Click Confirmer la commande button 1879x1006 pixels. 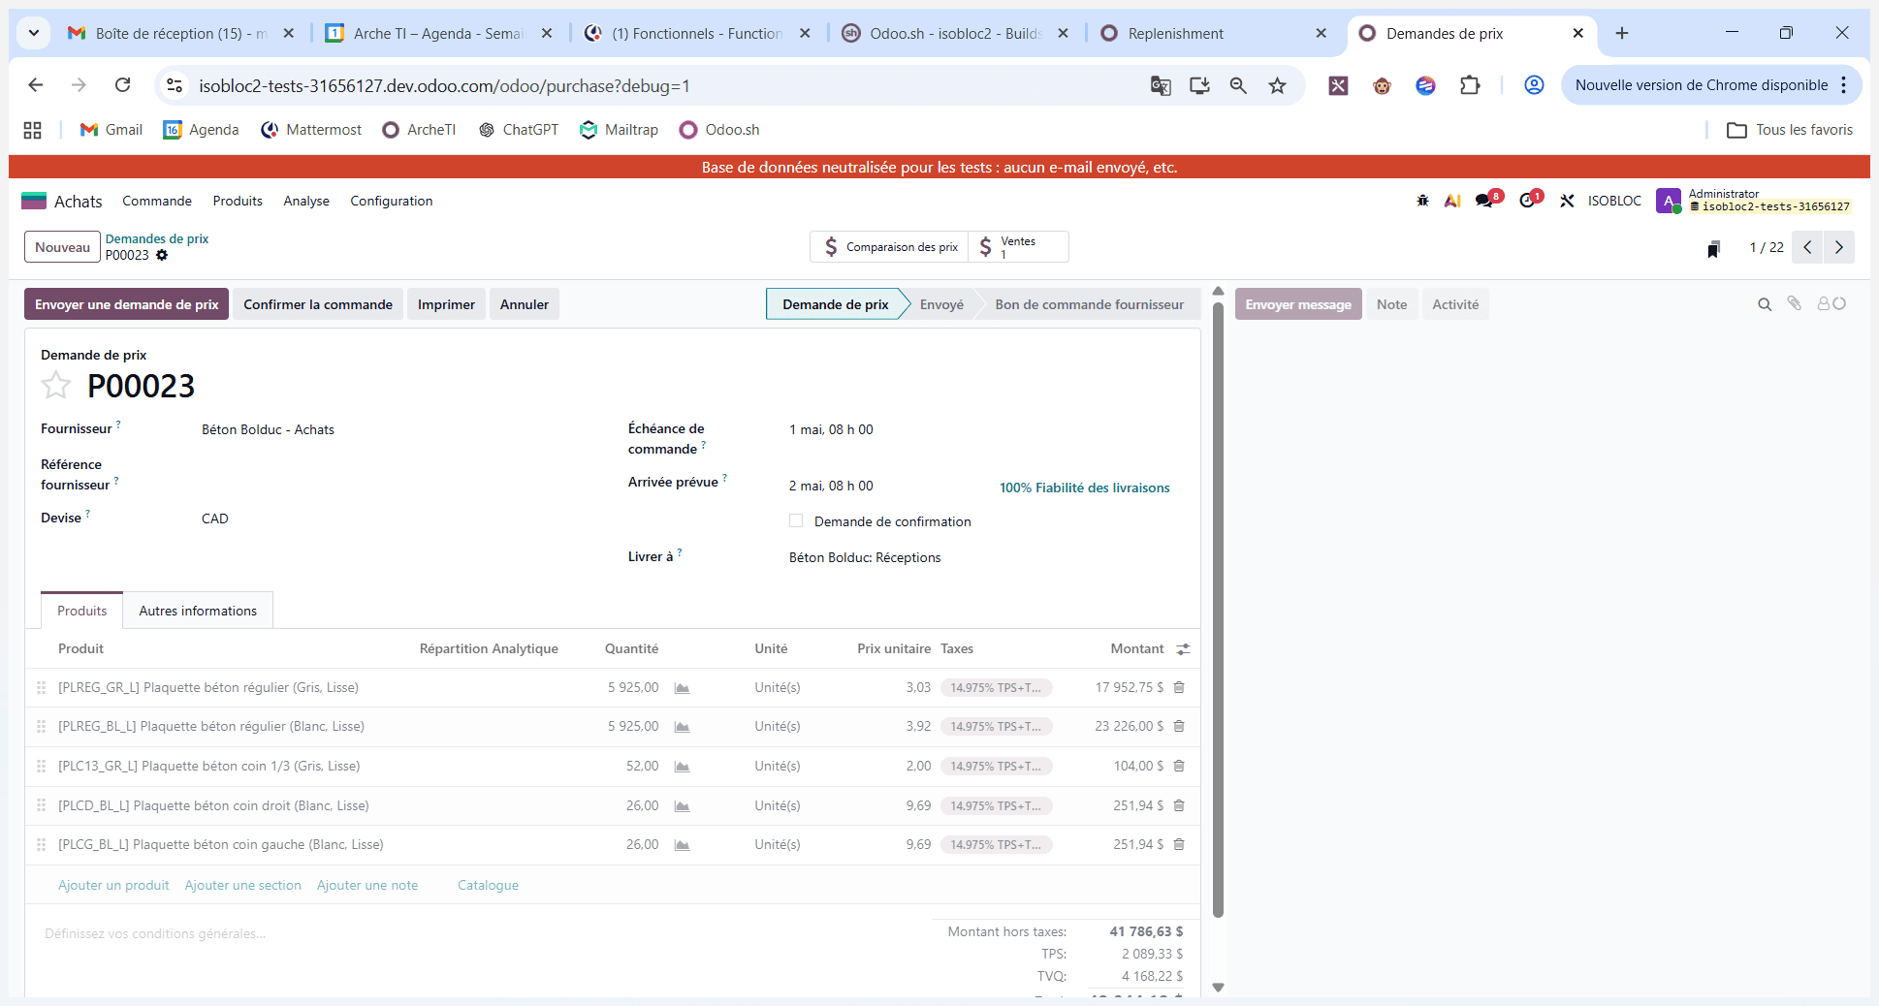(x=318, y=304)
